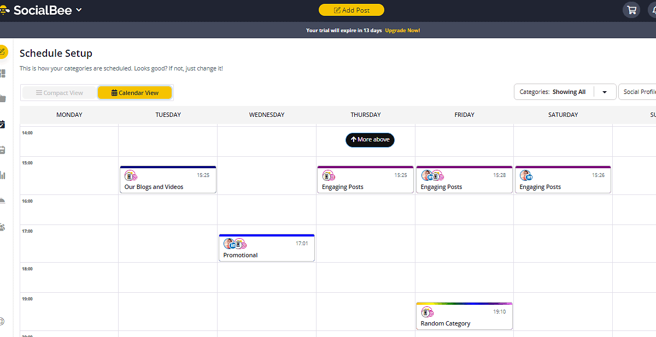Open the shopping cart icon
This screenshot has width=656, height=337.
coord(631,9)
